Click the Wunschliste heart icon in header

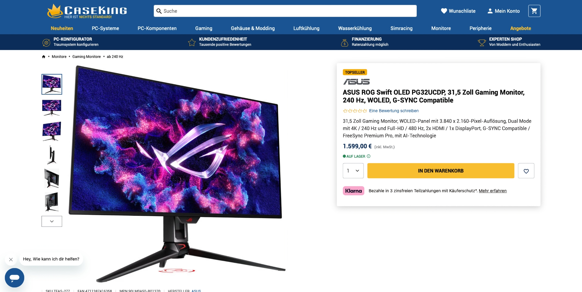click(444, 11)
